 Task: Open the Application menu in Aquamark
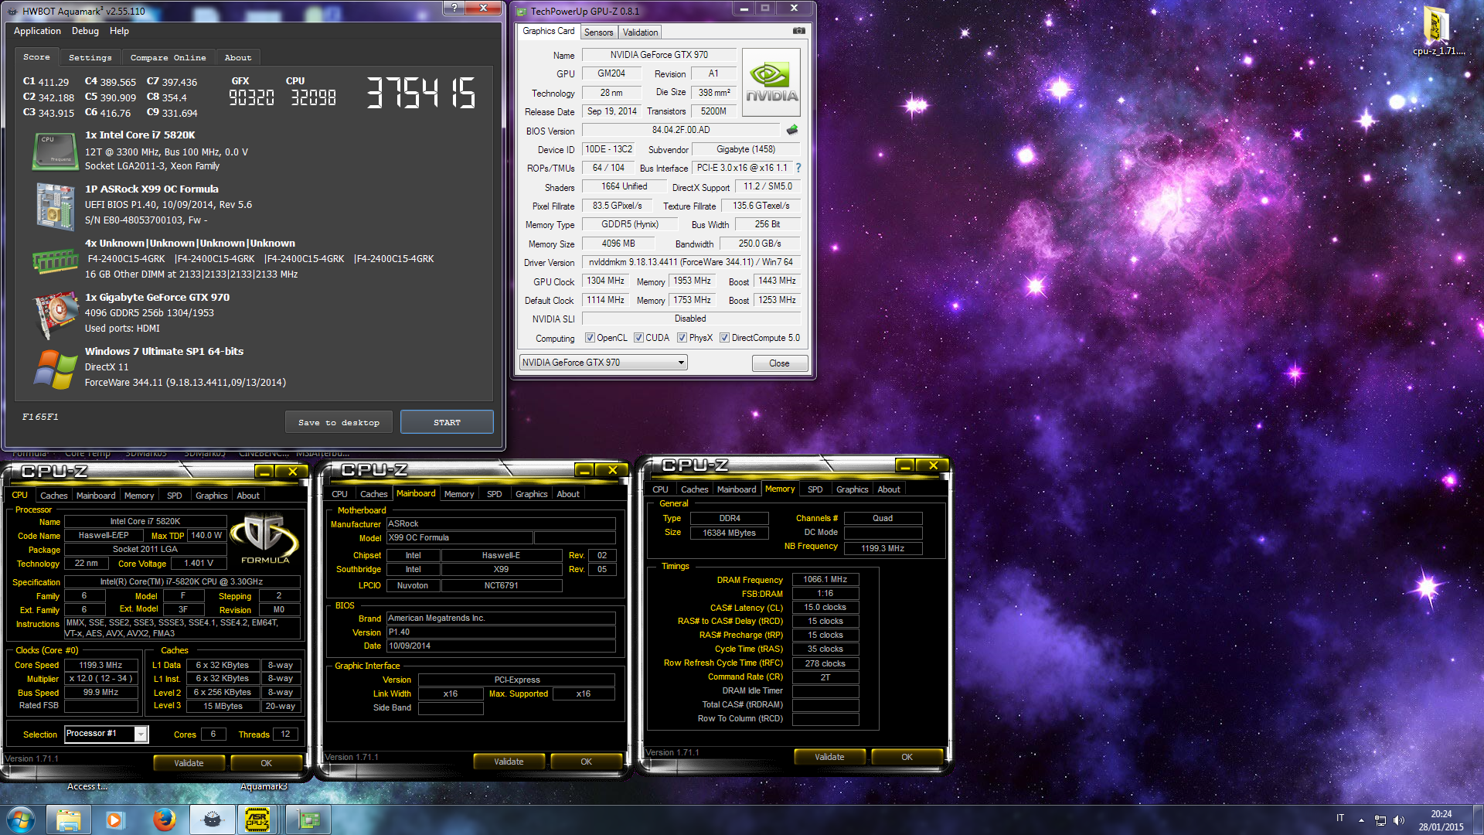pyautogui.click(x=37, y=31)
